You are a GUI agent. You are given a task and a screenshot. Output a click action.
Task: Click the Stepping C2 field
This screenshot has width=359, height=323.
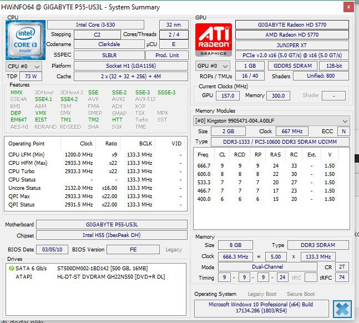(x=97, y=34)
